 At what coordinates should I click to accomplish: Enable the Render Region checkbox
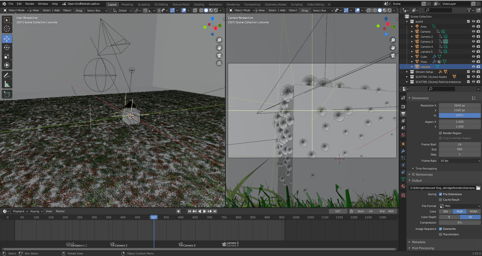pos(440,133)
